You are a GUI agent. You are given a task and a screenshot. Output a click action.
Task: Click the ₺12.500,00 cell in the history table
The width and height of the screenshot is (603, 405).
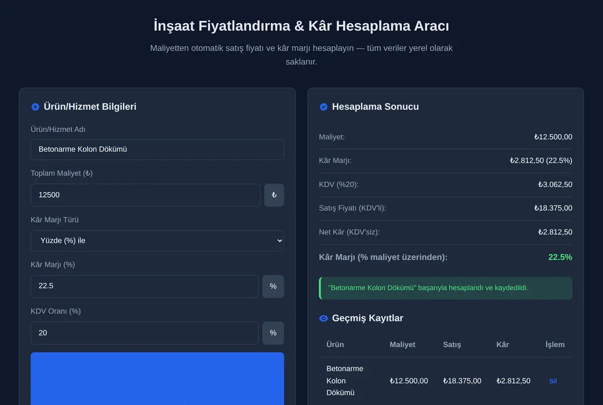pos(409,381)
